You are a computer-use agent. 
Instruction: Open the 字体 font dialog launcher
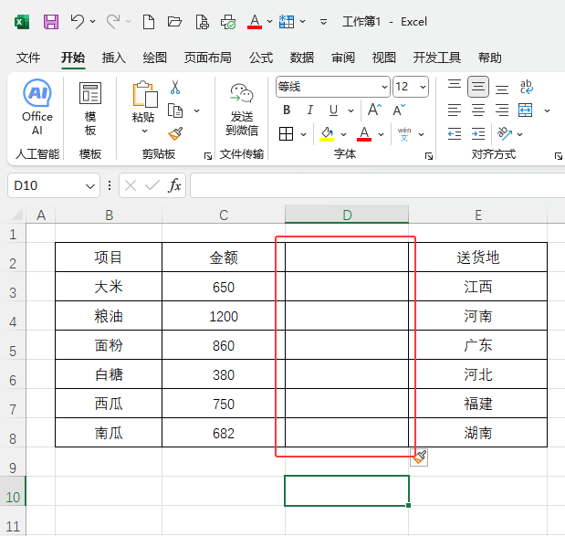click(x=429, y=156)
